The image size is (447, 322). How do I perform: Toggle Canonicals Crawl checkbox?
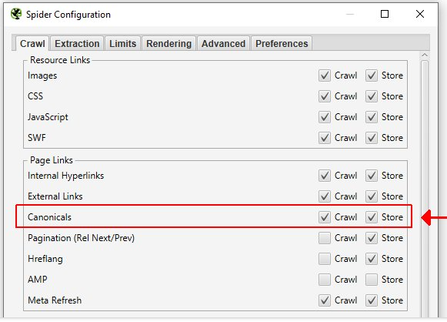point(325,217)
